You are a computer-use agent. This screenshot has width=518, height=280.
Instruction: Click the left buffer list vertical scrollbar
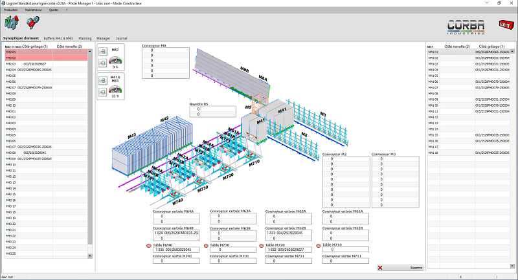pos(92,155)
